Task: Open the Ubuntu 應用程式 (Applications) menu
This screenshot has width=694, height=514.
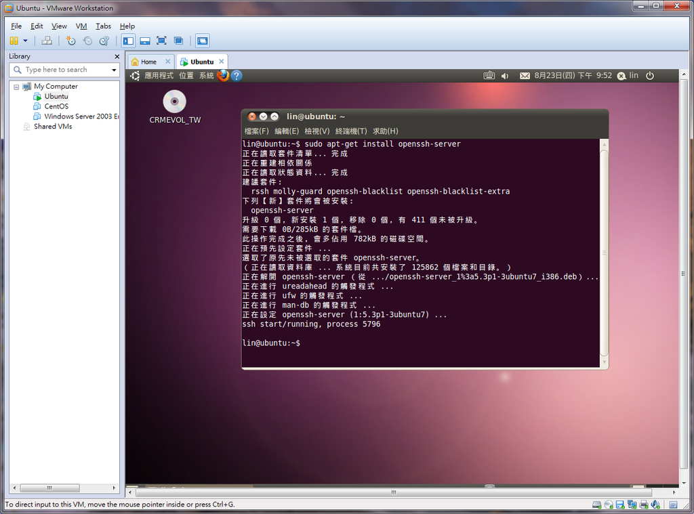Action: [x=159, y=76]
